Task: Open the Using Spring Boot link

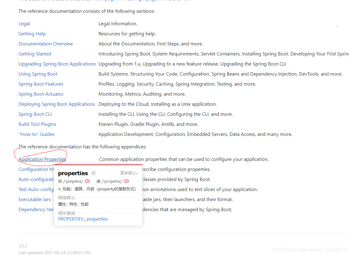Action: [x=38, y=74]
